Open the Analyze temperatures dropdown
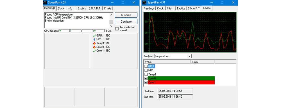Image resolution: width=281 pixels, height=108 pixels. point(189,56)
